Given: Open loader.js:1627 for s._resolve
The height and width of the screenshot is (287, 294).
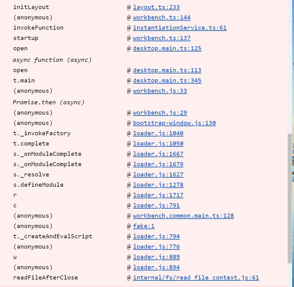Looking at the screenshot, I should 158,174.
